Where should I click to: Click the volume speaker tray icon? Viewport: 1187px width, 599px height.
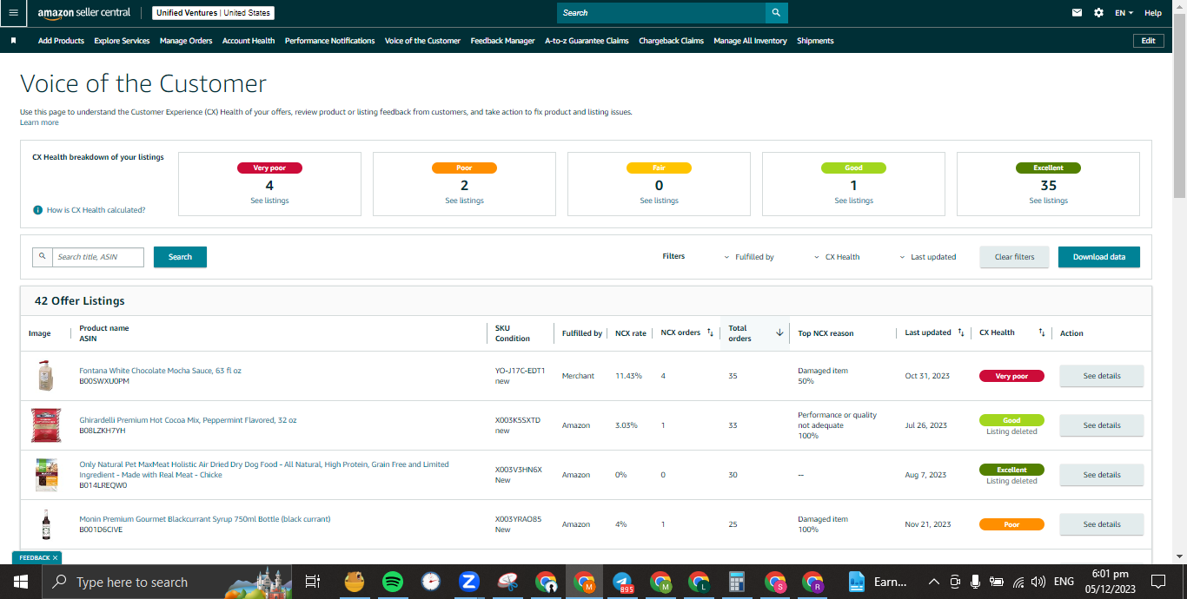pos(1038,582)
